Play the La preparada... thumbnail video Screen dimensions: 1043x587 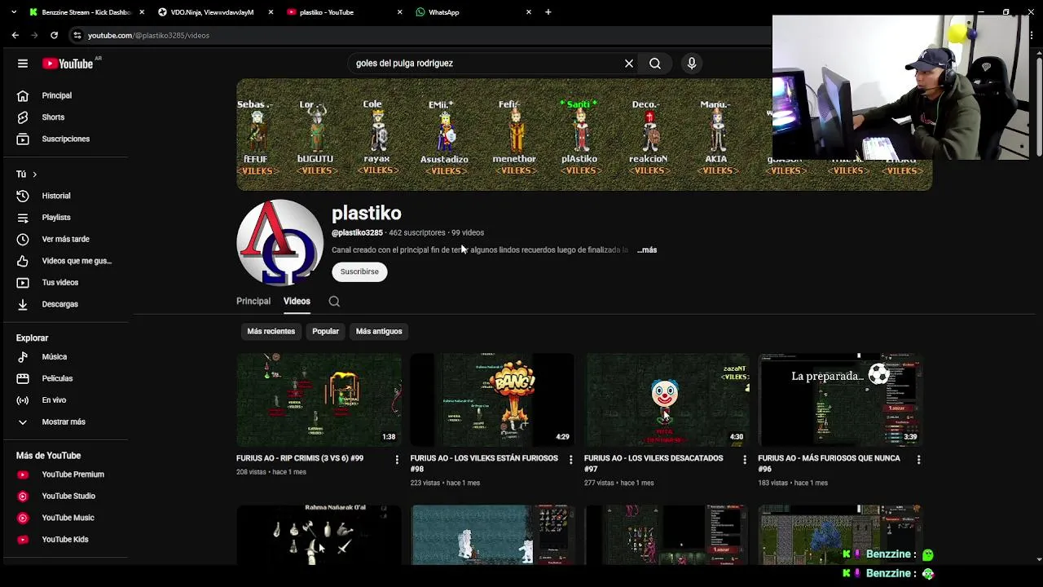(840, 399)
